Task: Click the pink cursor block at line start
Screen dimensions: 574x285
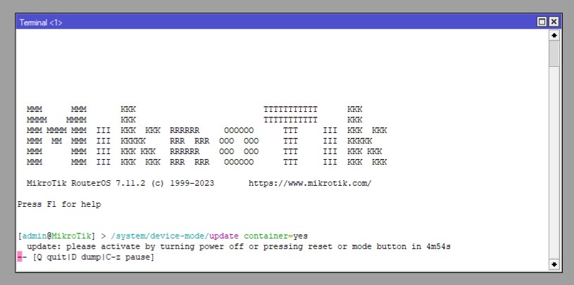Action: click(20, 257)
